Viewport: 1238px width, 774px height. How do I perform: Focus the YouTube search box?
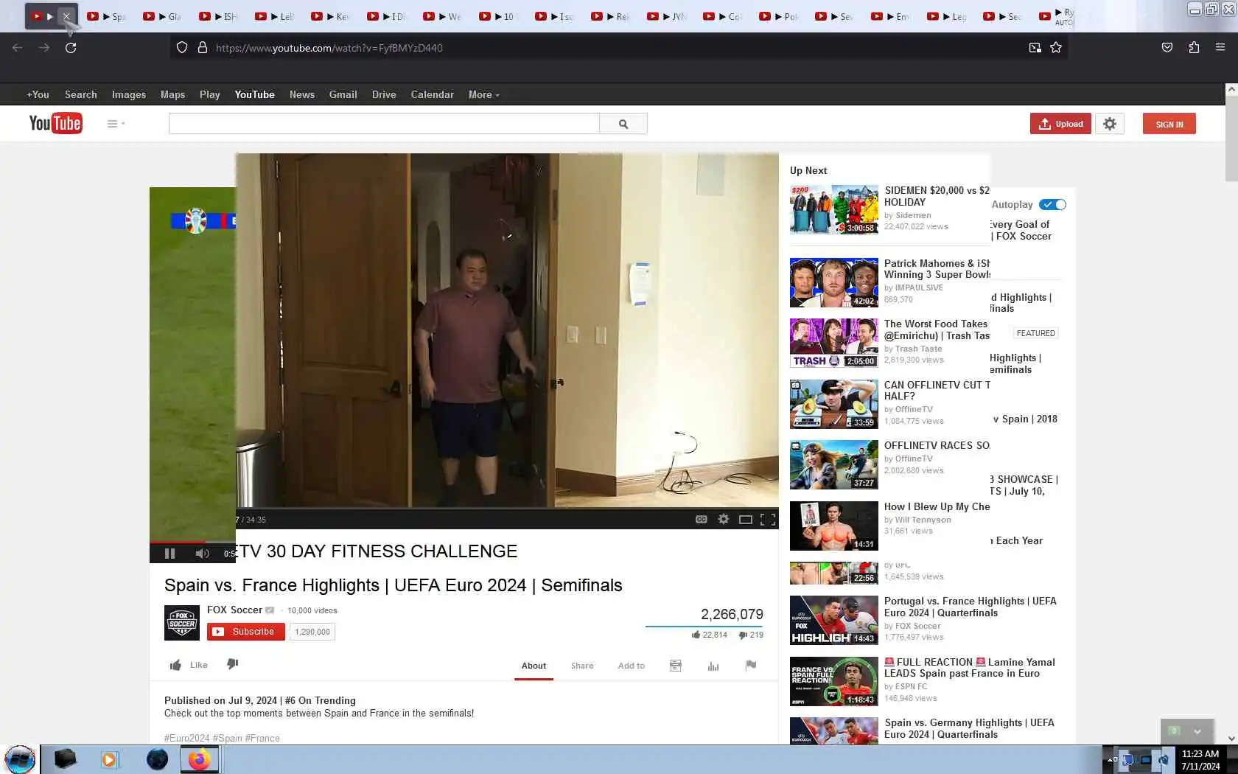(384, 124)
